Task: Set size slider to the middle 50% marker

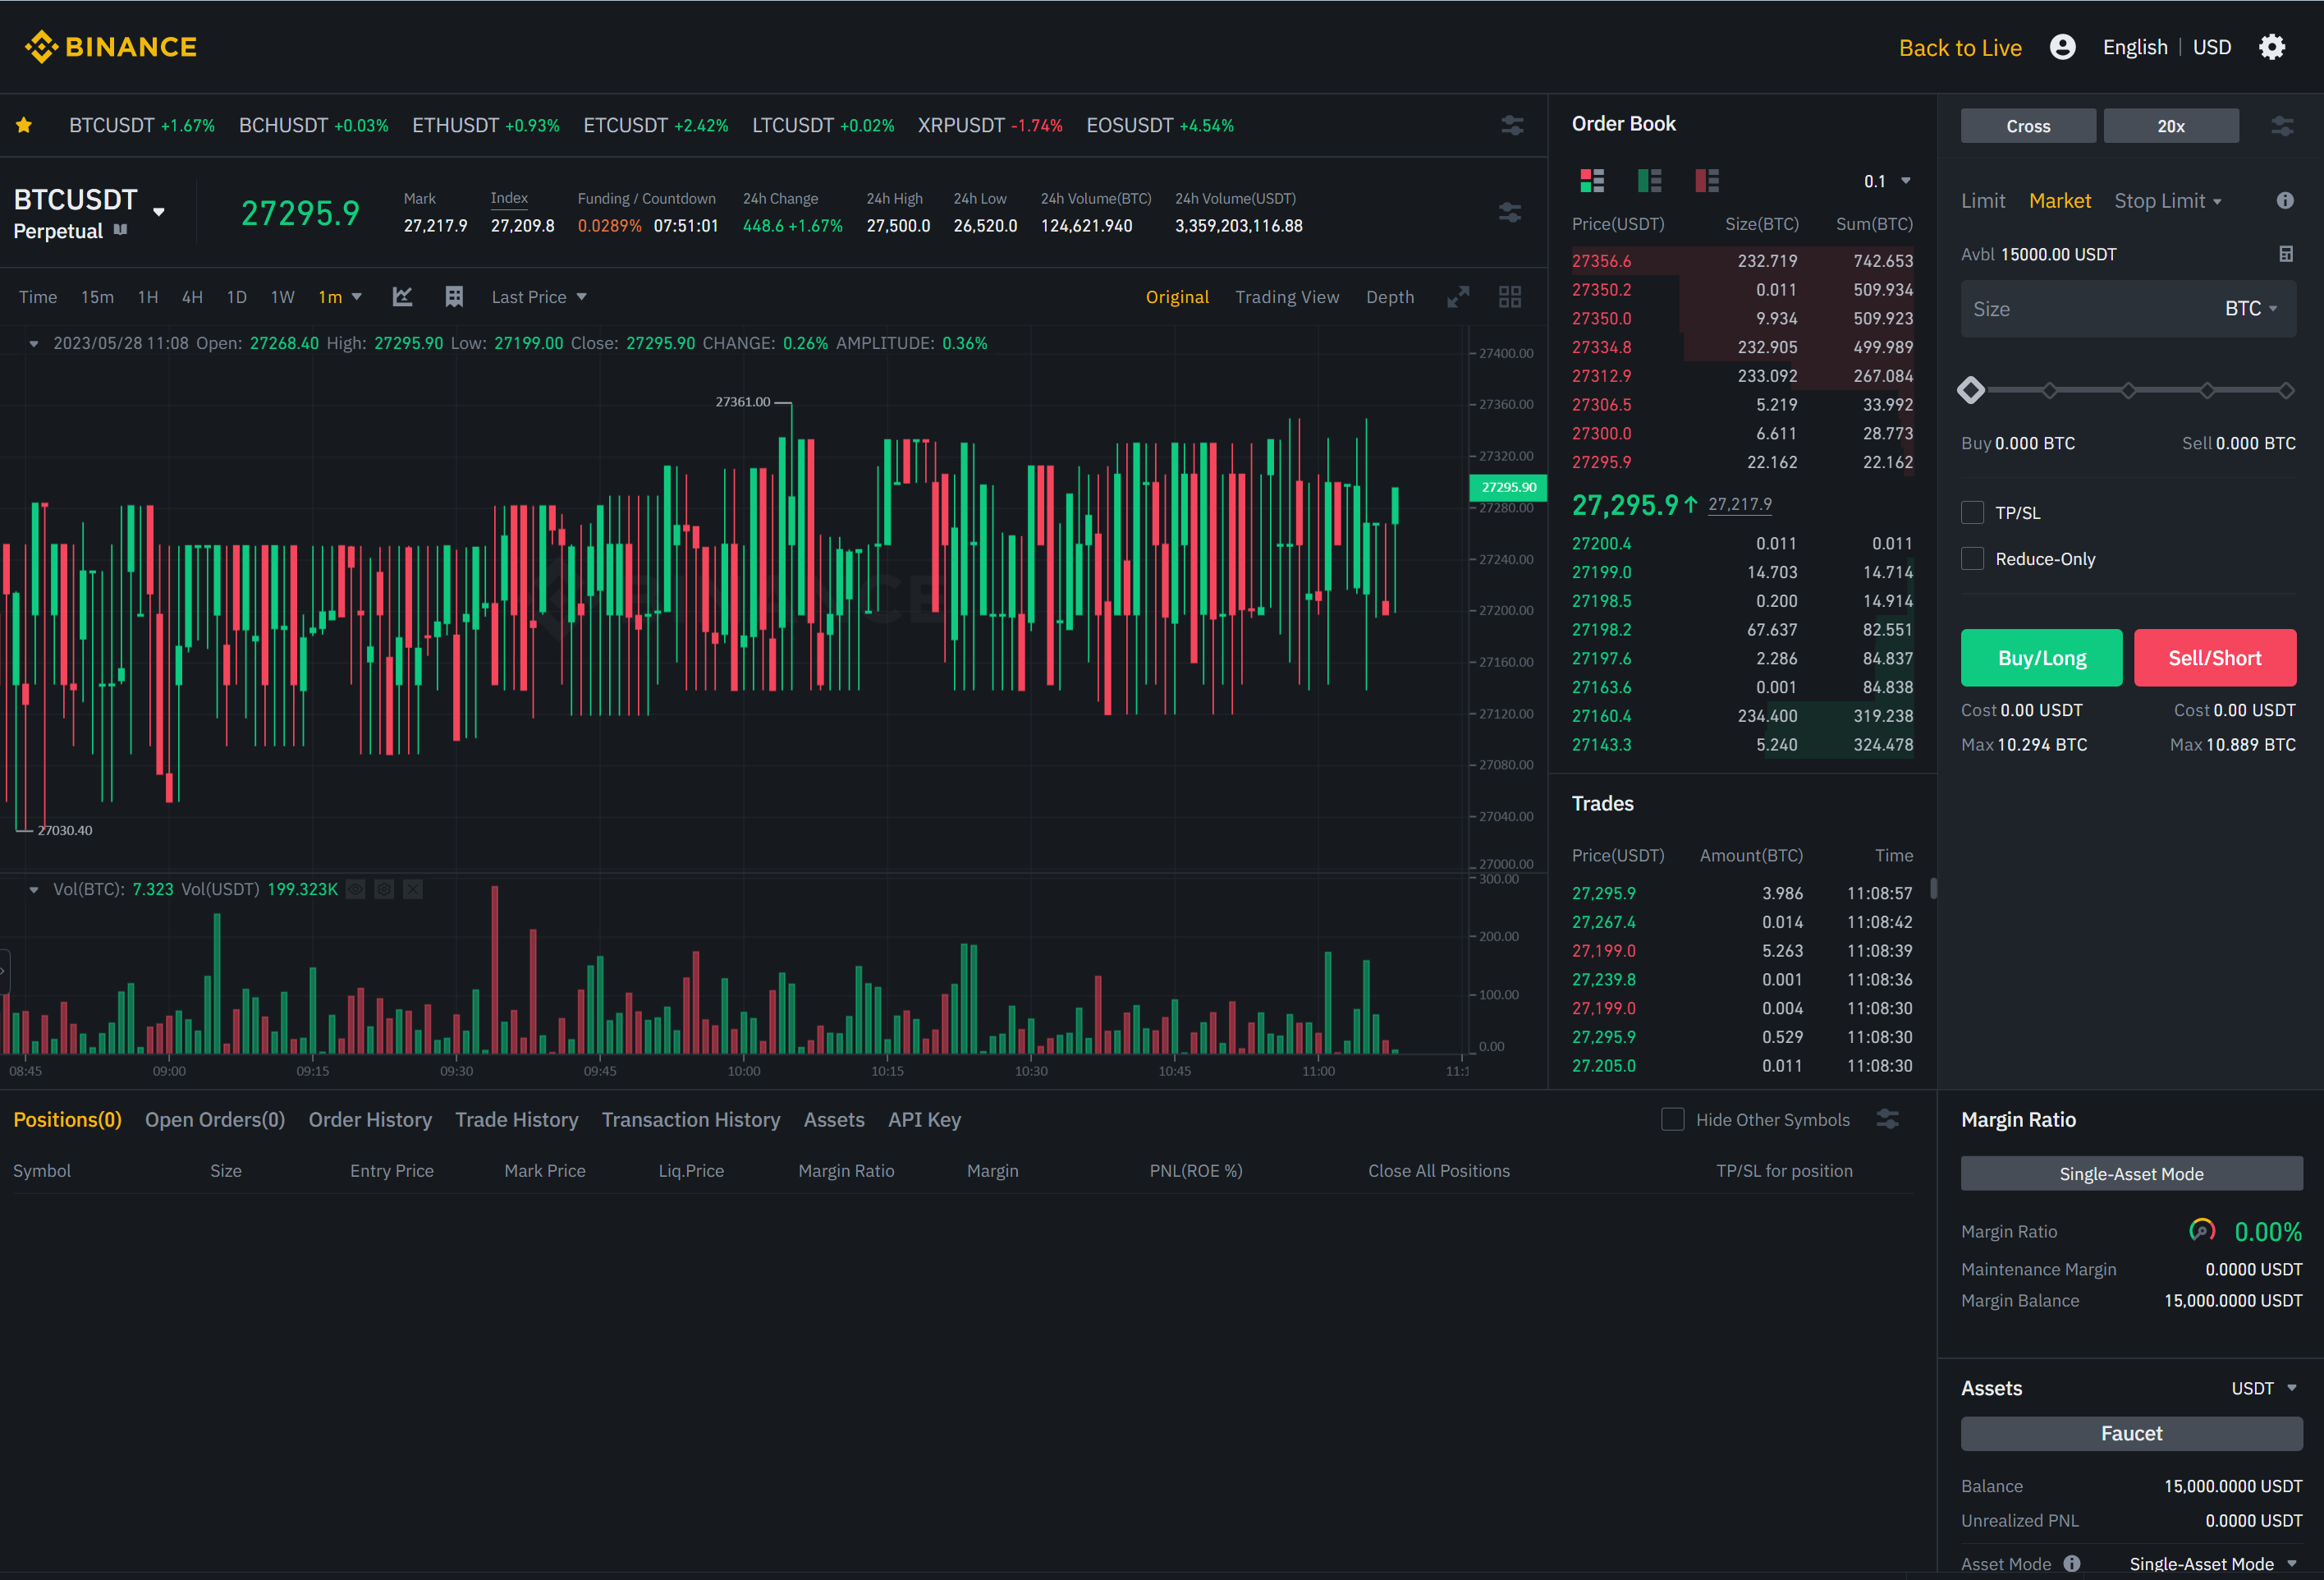Action: (x=2128, y=390)
